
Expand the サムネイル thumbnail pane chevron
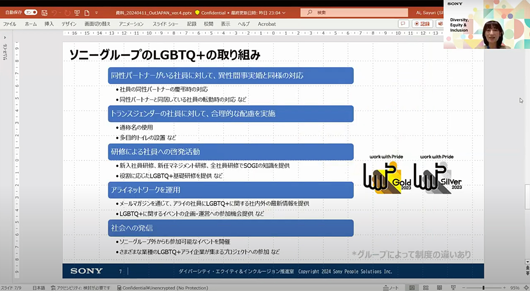[x=5, y=37]
